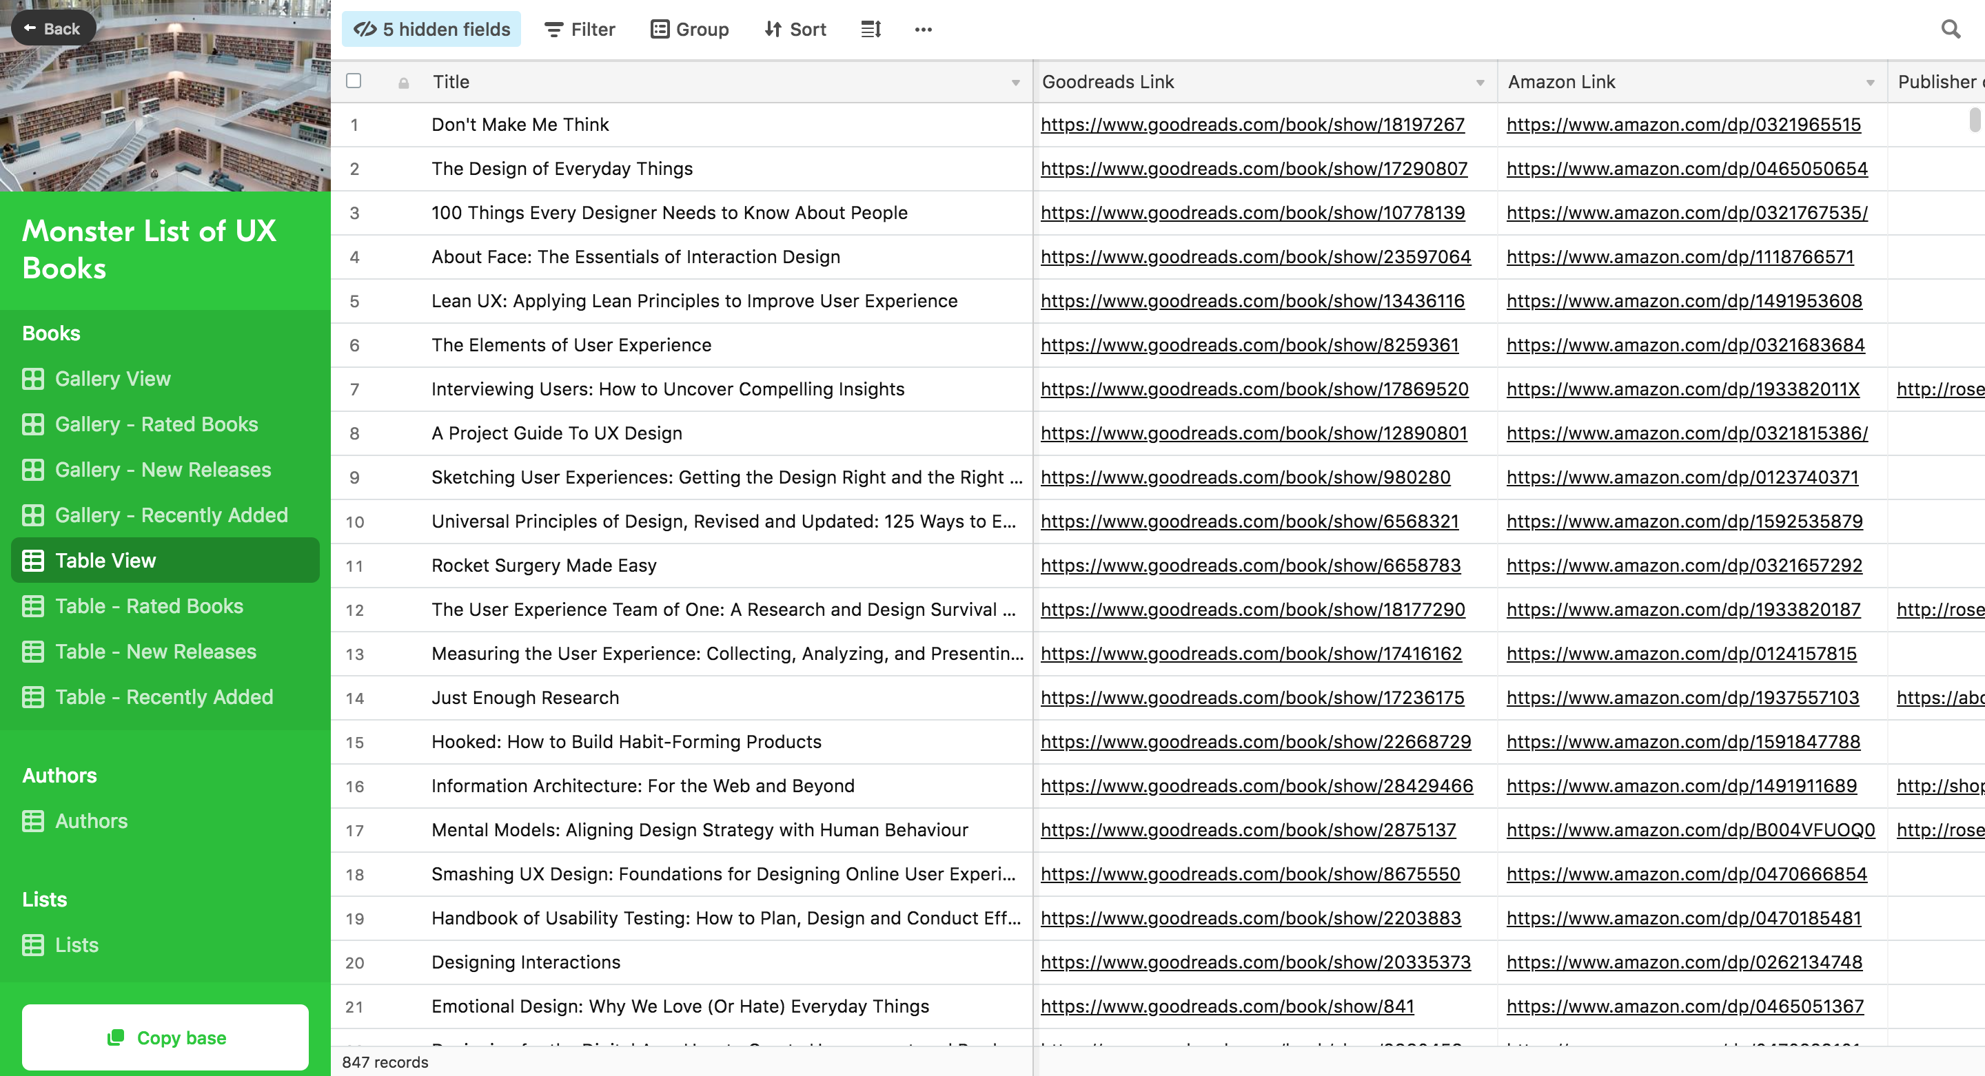Open Goodreads link for Designing Interactions

click(1255, 962)
